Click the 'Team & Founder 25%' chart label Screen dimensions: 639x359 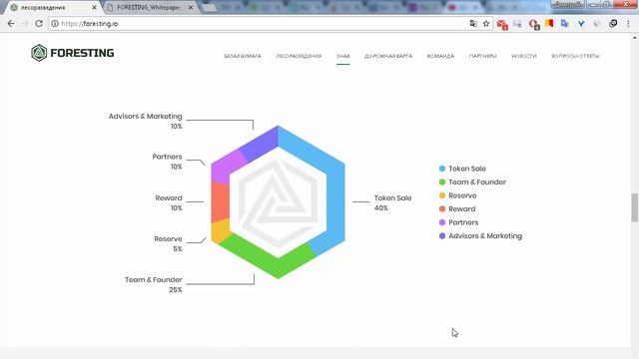pos(154,284)
